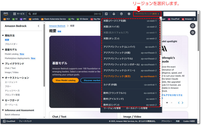Open Image / Video playground link
This screenshot has height=125, width=201.
pyautogui.click(x=12, y=72)
